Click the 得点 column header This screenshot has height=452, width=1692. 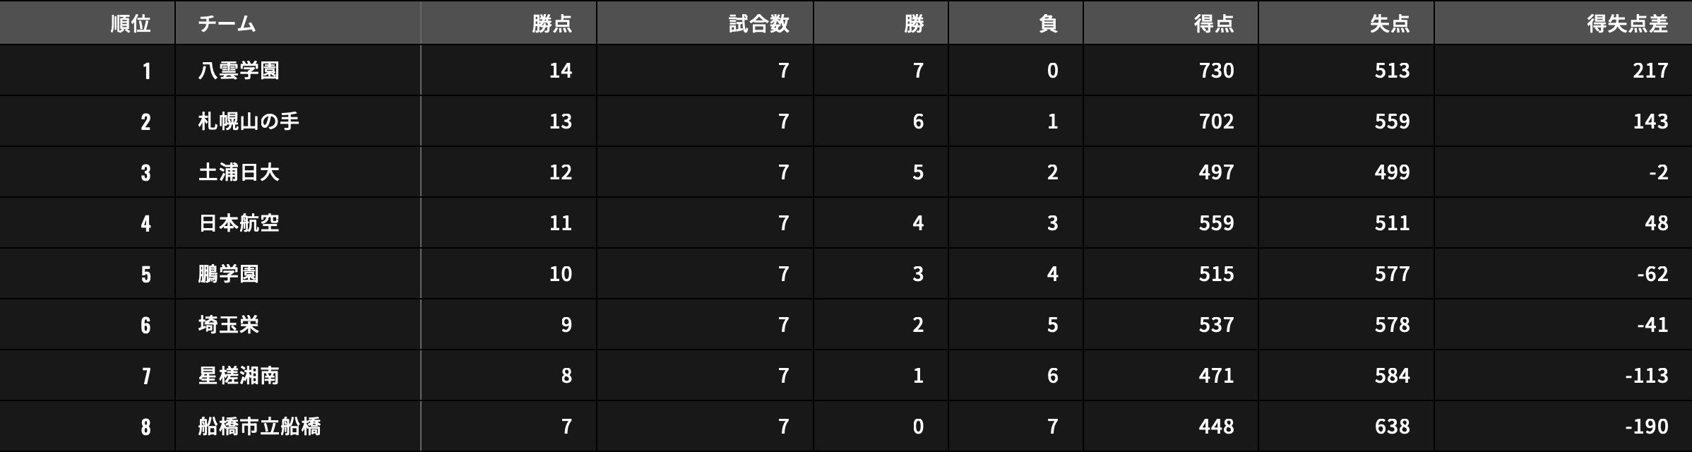tap(1213, 24)
